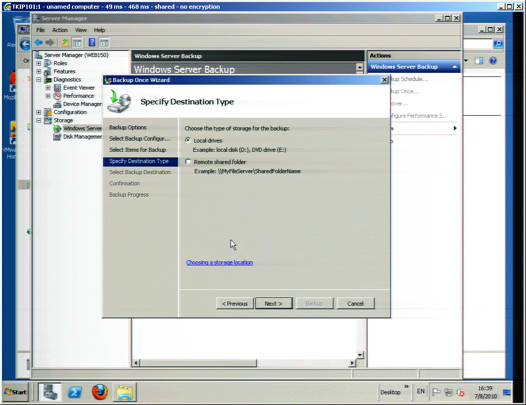Cancel the Backup Once Wizard

coord(355,304)
